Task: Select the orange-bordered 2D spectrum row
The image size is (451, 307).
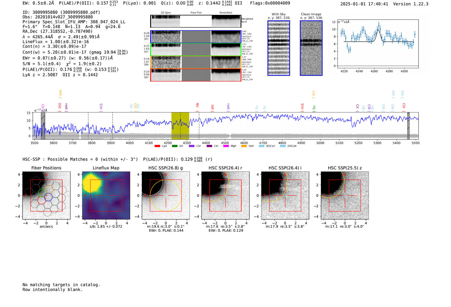Action: [x=196, y=62]
